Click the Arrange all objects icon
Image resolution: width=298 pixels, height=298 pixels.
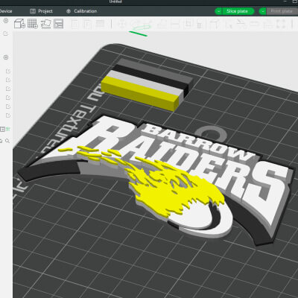click(59, 24)
